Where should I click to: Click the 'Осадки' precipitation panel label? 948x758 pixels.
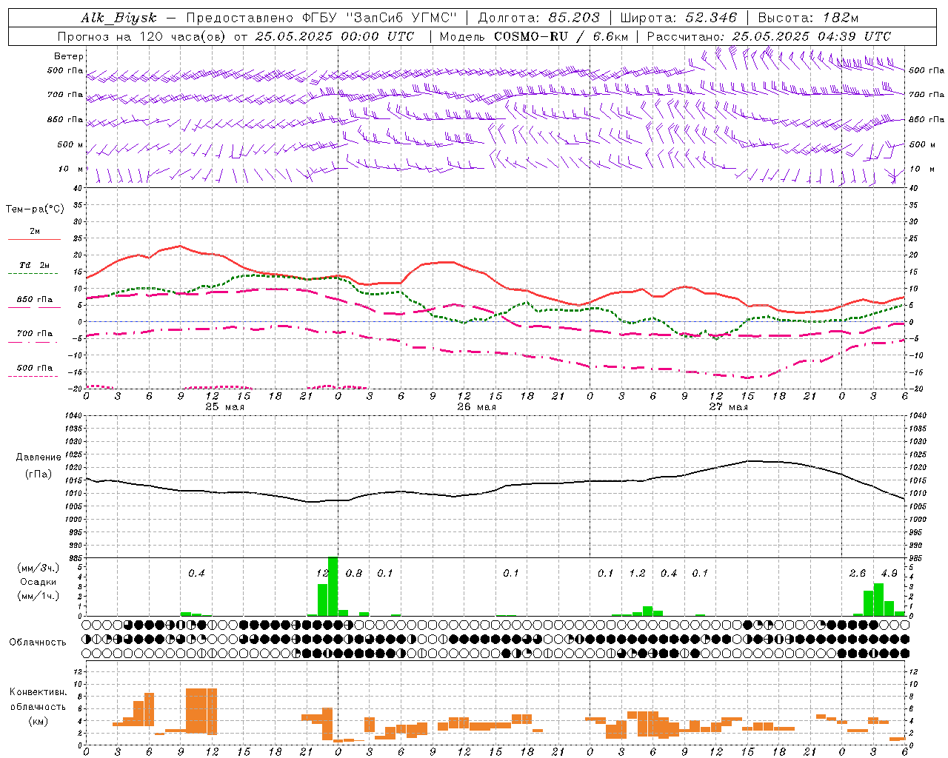[x=38, y=582]
